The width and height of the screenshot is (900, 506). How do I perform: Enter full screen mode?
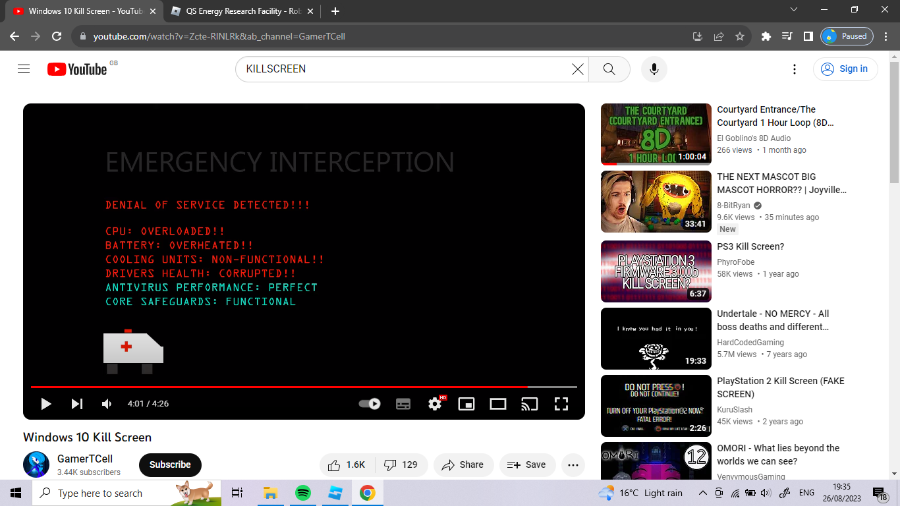[x=561, y=404]
